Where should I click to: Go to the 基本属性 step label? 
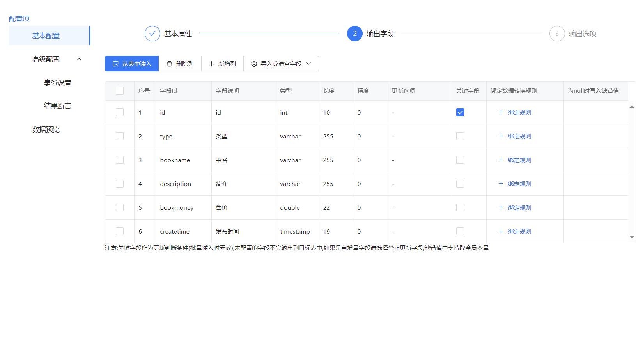[x=178, y=34]
